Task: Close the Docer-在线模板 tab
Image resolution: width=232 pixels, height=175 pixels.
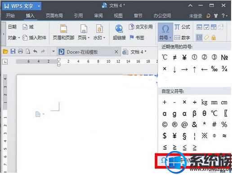Action: click(116, 52)
